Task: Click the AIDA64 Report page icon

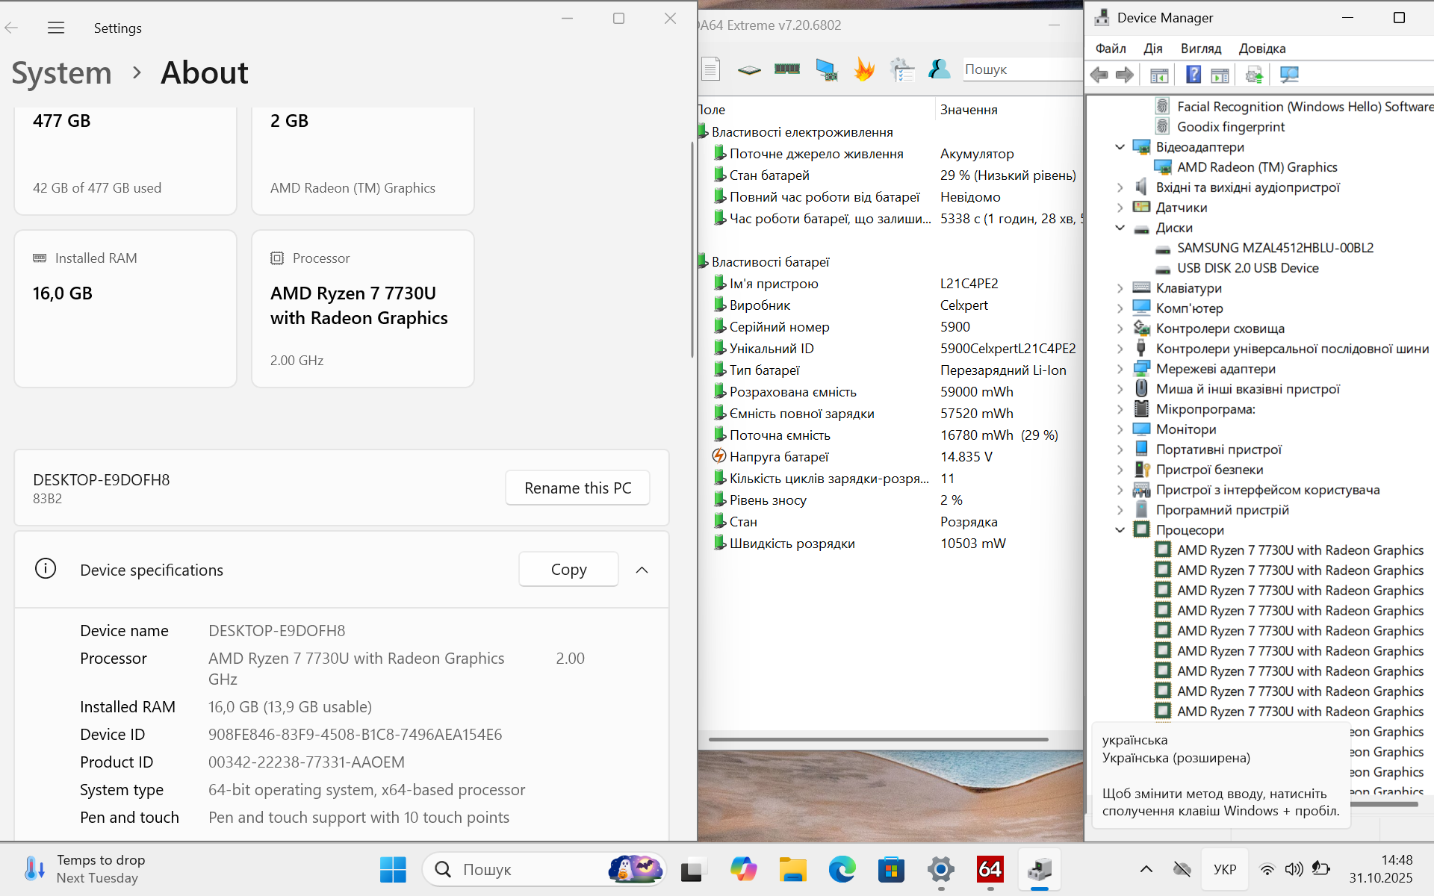Action: coord(711,69)
